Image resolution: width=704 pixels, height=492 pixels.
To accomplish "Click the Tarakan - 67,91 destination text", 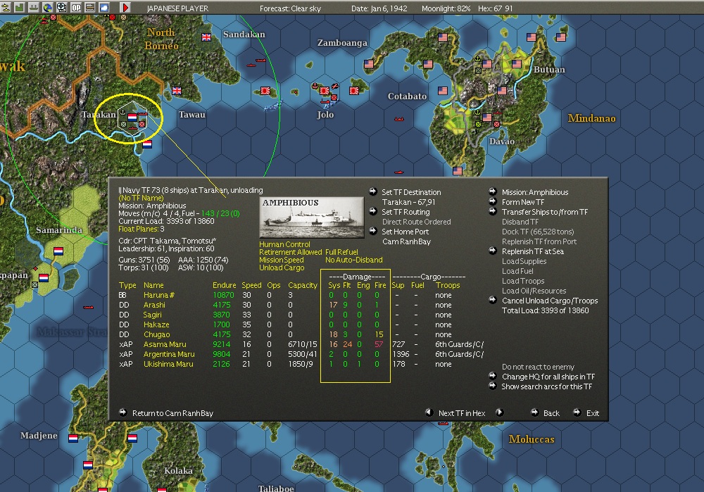I will pos(408,202).
